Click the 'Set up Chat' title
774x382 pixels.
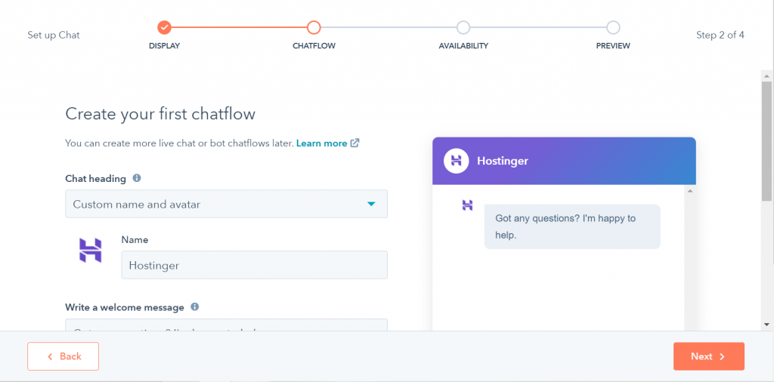(x=54, y=35)
